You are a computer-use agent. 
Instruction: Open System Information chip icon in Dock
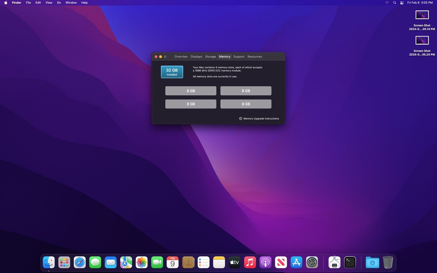click(334, 262)
